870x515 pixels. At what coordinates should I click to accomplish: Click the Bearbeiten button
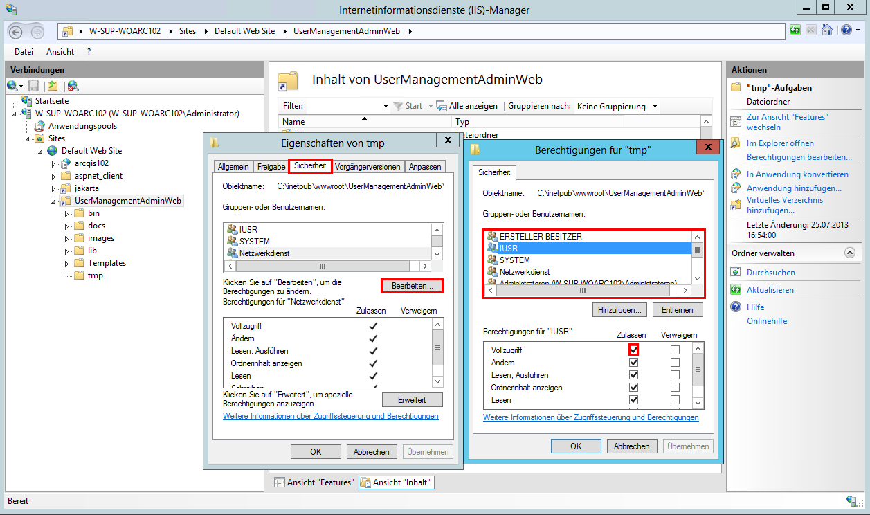pos(412,285)
